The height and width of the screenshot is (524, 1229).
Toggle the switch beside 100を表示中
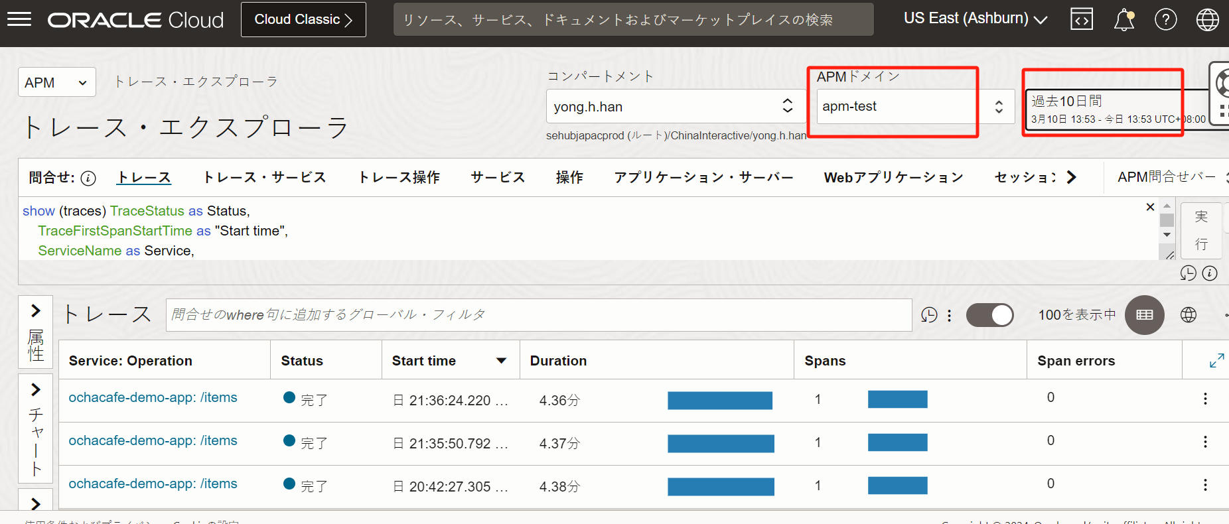click(989, 315)
